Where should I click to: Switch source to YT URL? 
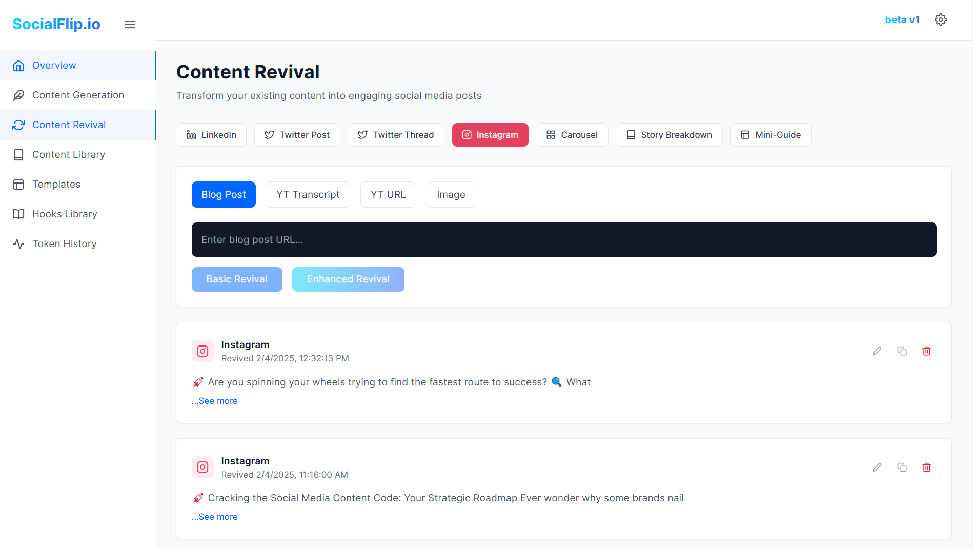(388, 195)
